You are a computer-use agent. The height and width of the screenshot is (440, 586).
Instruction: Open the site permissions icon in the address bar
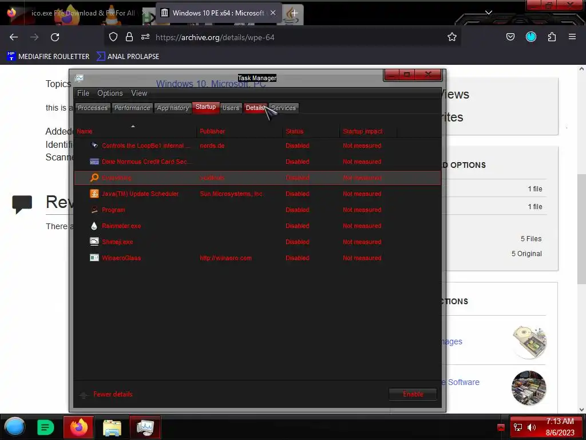coord(145,37)
